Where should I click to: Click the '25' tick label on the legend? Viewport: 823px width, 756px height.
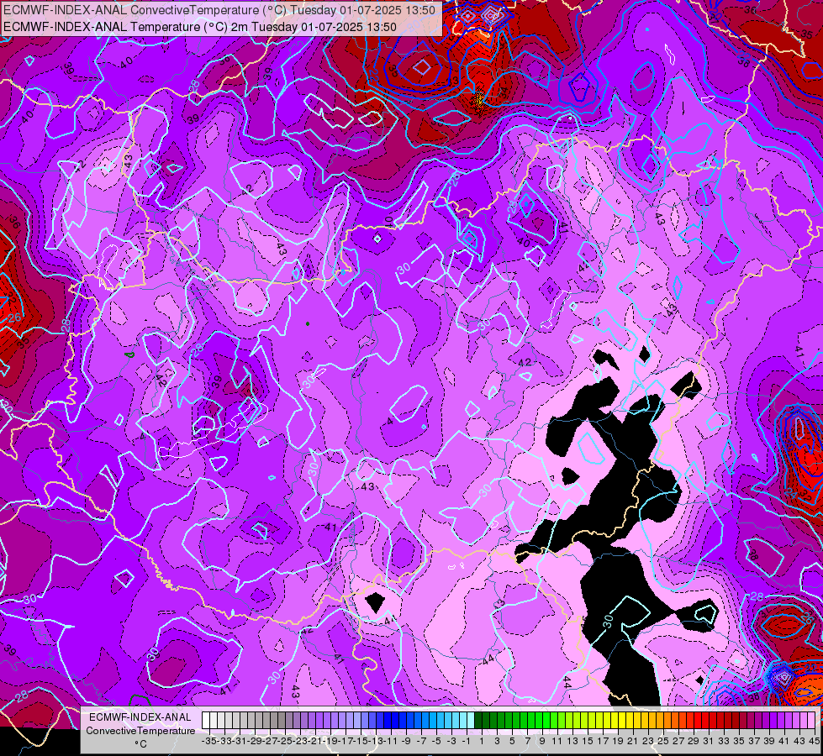[663, 741]
